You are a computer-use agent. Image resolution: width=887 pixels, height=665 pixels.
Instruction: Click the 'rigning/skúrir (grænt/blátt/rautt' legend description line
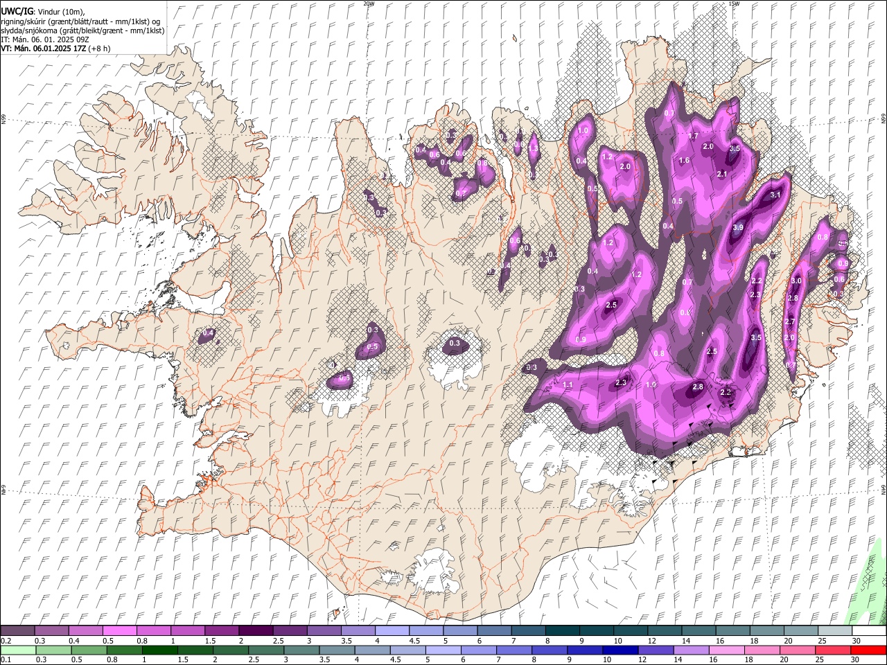click(81, 21)
